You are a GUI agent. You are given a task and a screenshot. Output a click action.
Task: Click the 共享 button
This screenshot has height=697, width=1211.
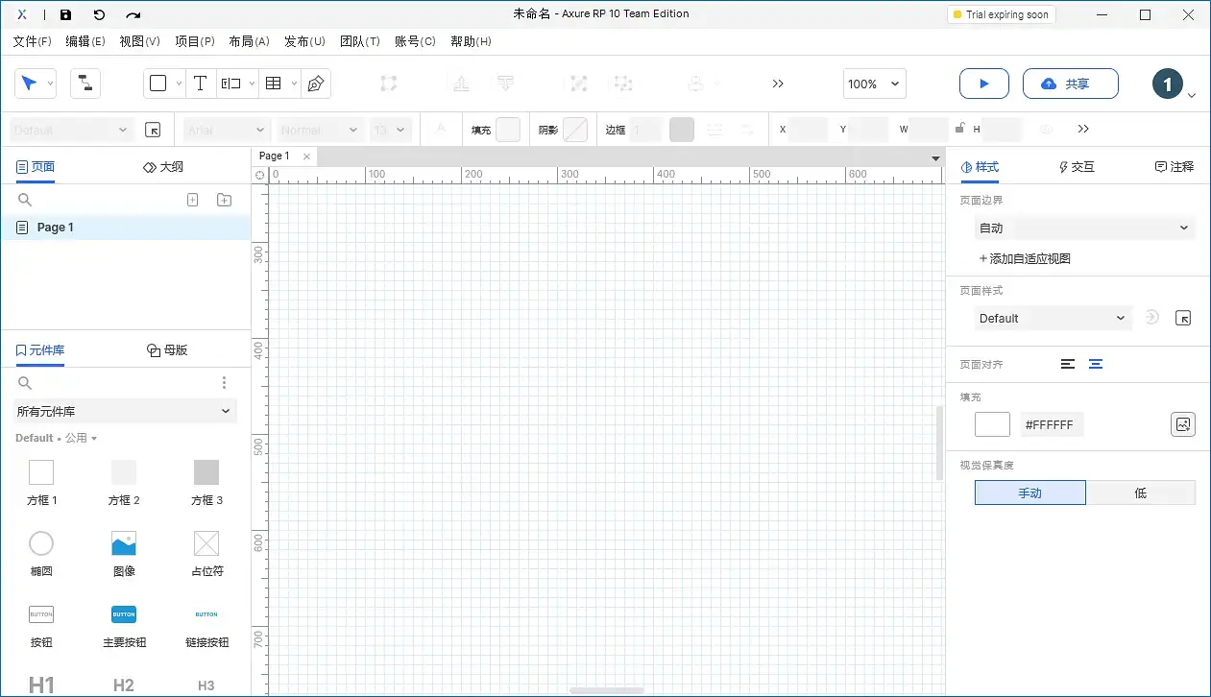point(1070,84)
